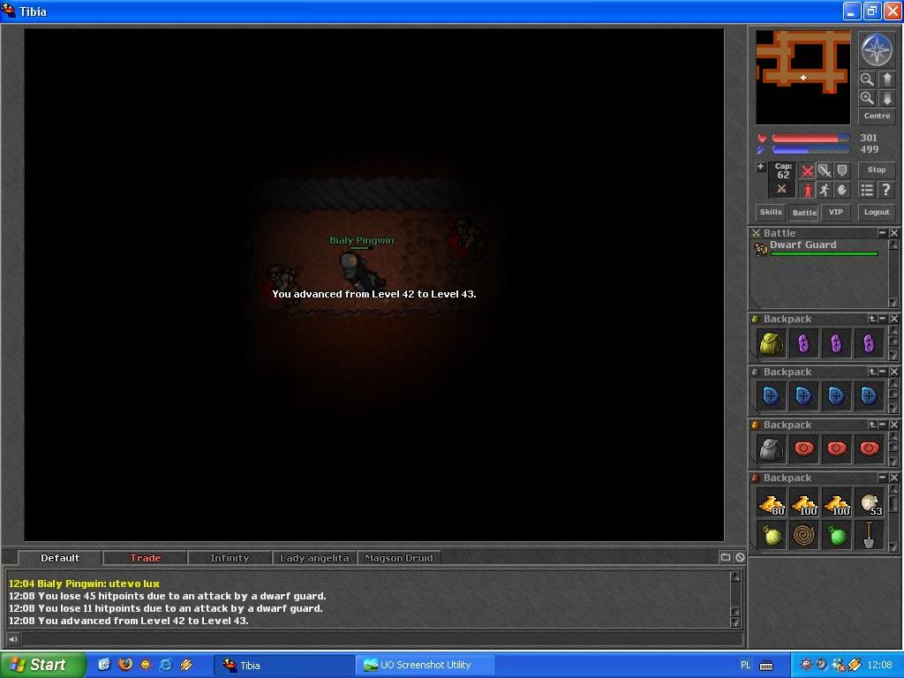Click the red hitpoints bar
Screen dimensions: 904x678
click(810, 139)
